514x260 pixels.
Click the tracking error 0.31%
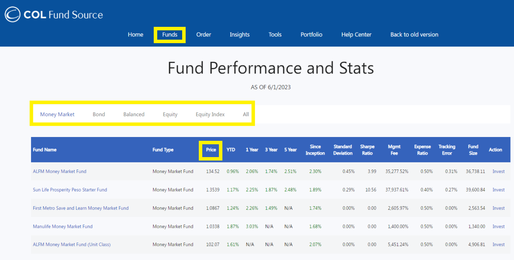coord(451,171)
